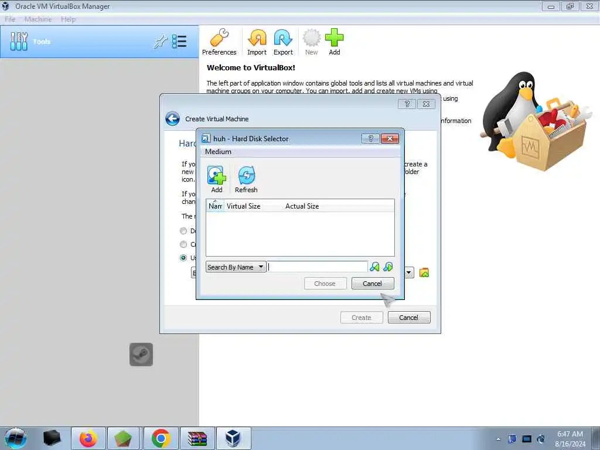Open the File menu
Screen dimensions: 600x450
pos(11,19)
